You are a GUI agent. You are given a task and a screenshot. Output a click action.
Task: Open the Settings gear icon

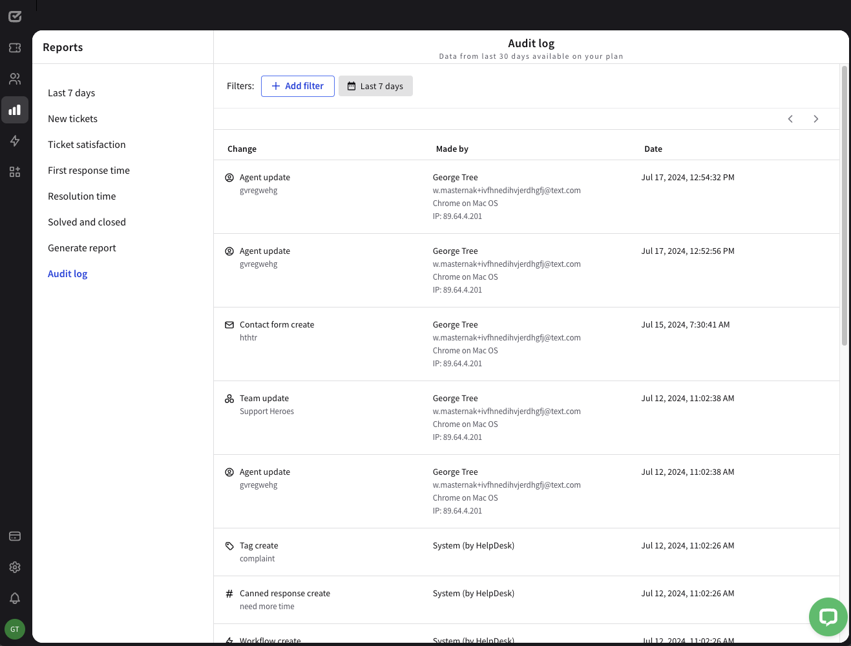click(x=15, y=567)
